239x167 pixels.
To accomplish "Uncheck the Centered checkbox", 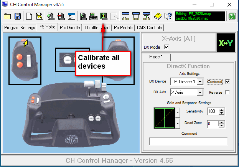I will click(x=228, y=81).
